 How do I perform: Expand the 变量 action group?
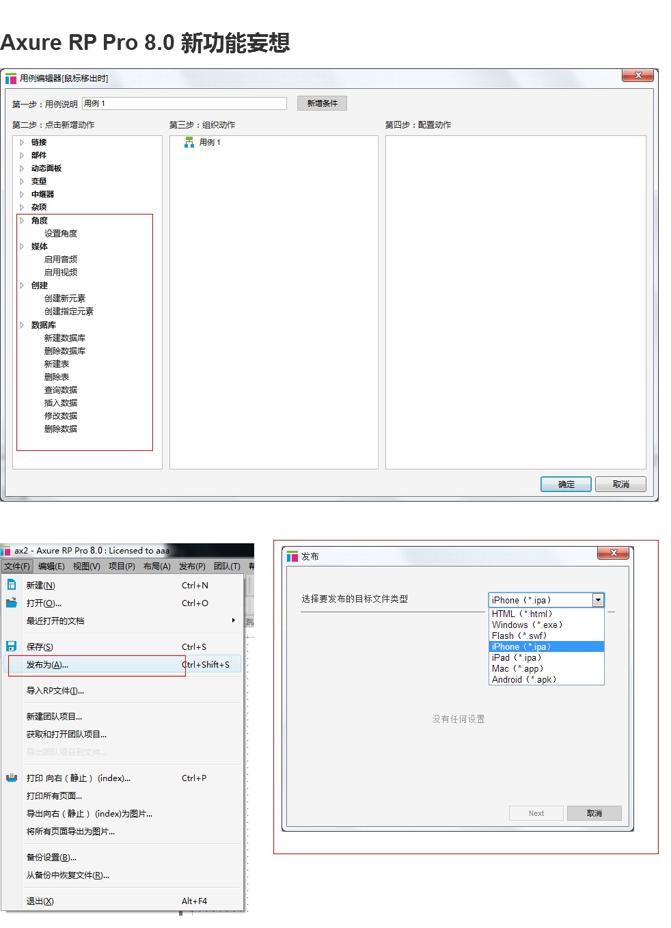click(22, 181)
